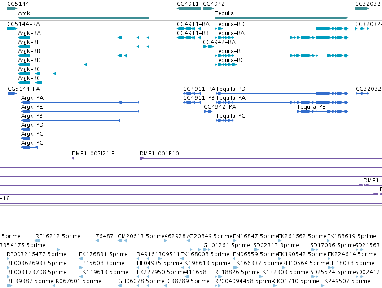Select Argk-PE protein label
The image size is (382, 288).
pos(32,107)
